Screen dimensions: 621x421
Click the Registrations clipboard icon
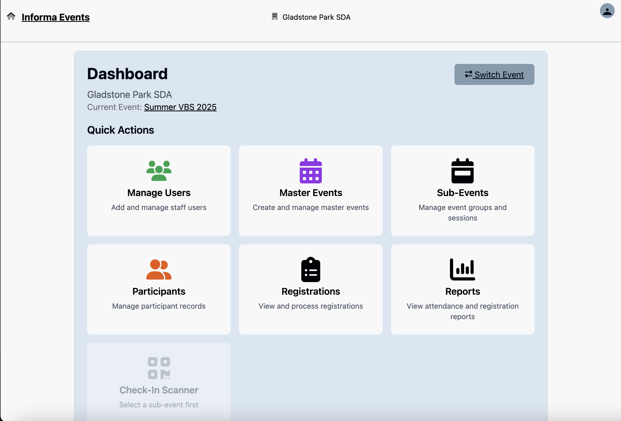(310, 269)
